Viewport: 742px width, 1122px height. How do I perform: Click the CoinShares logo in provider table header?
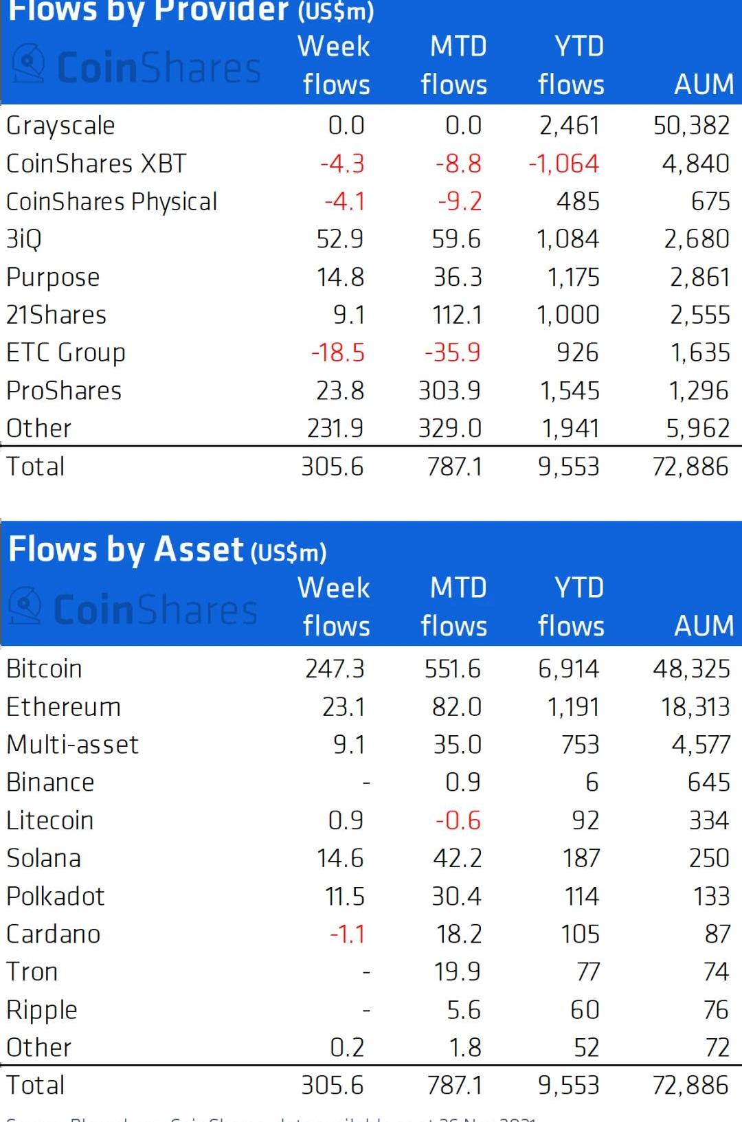[137, 67]
